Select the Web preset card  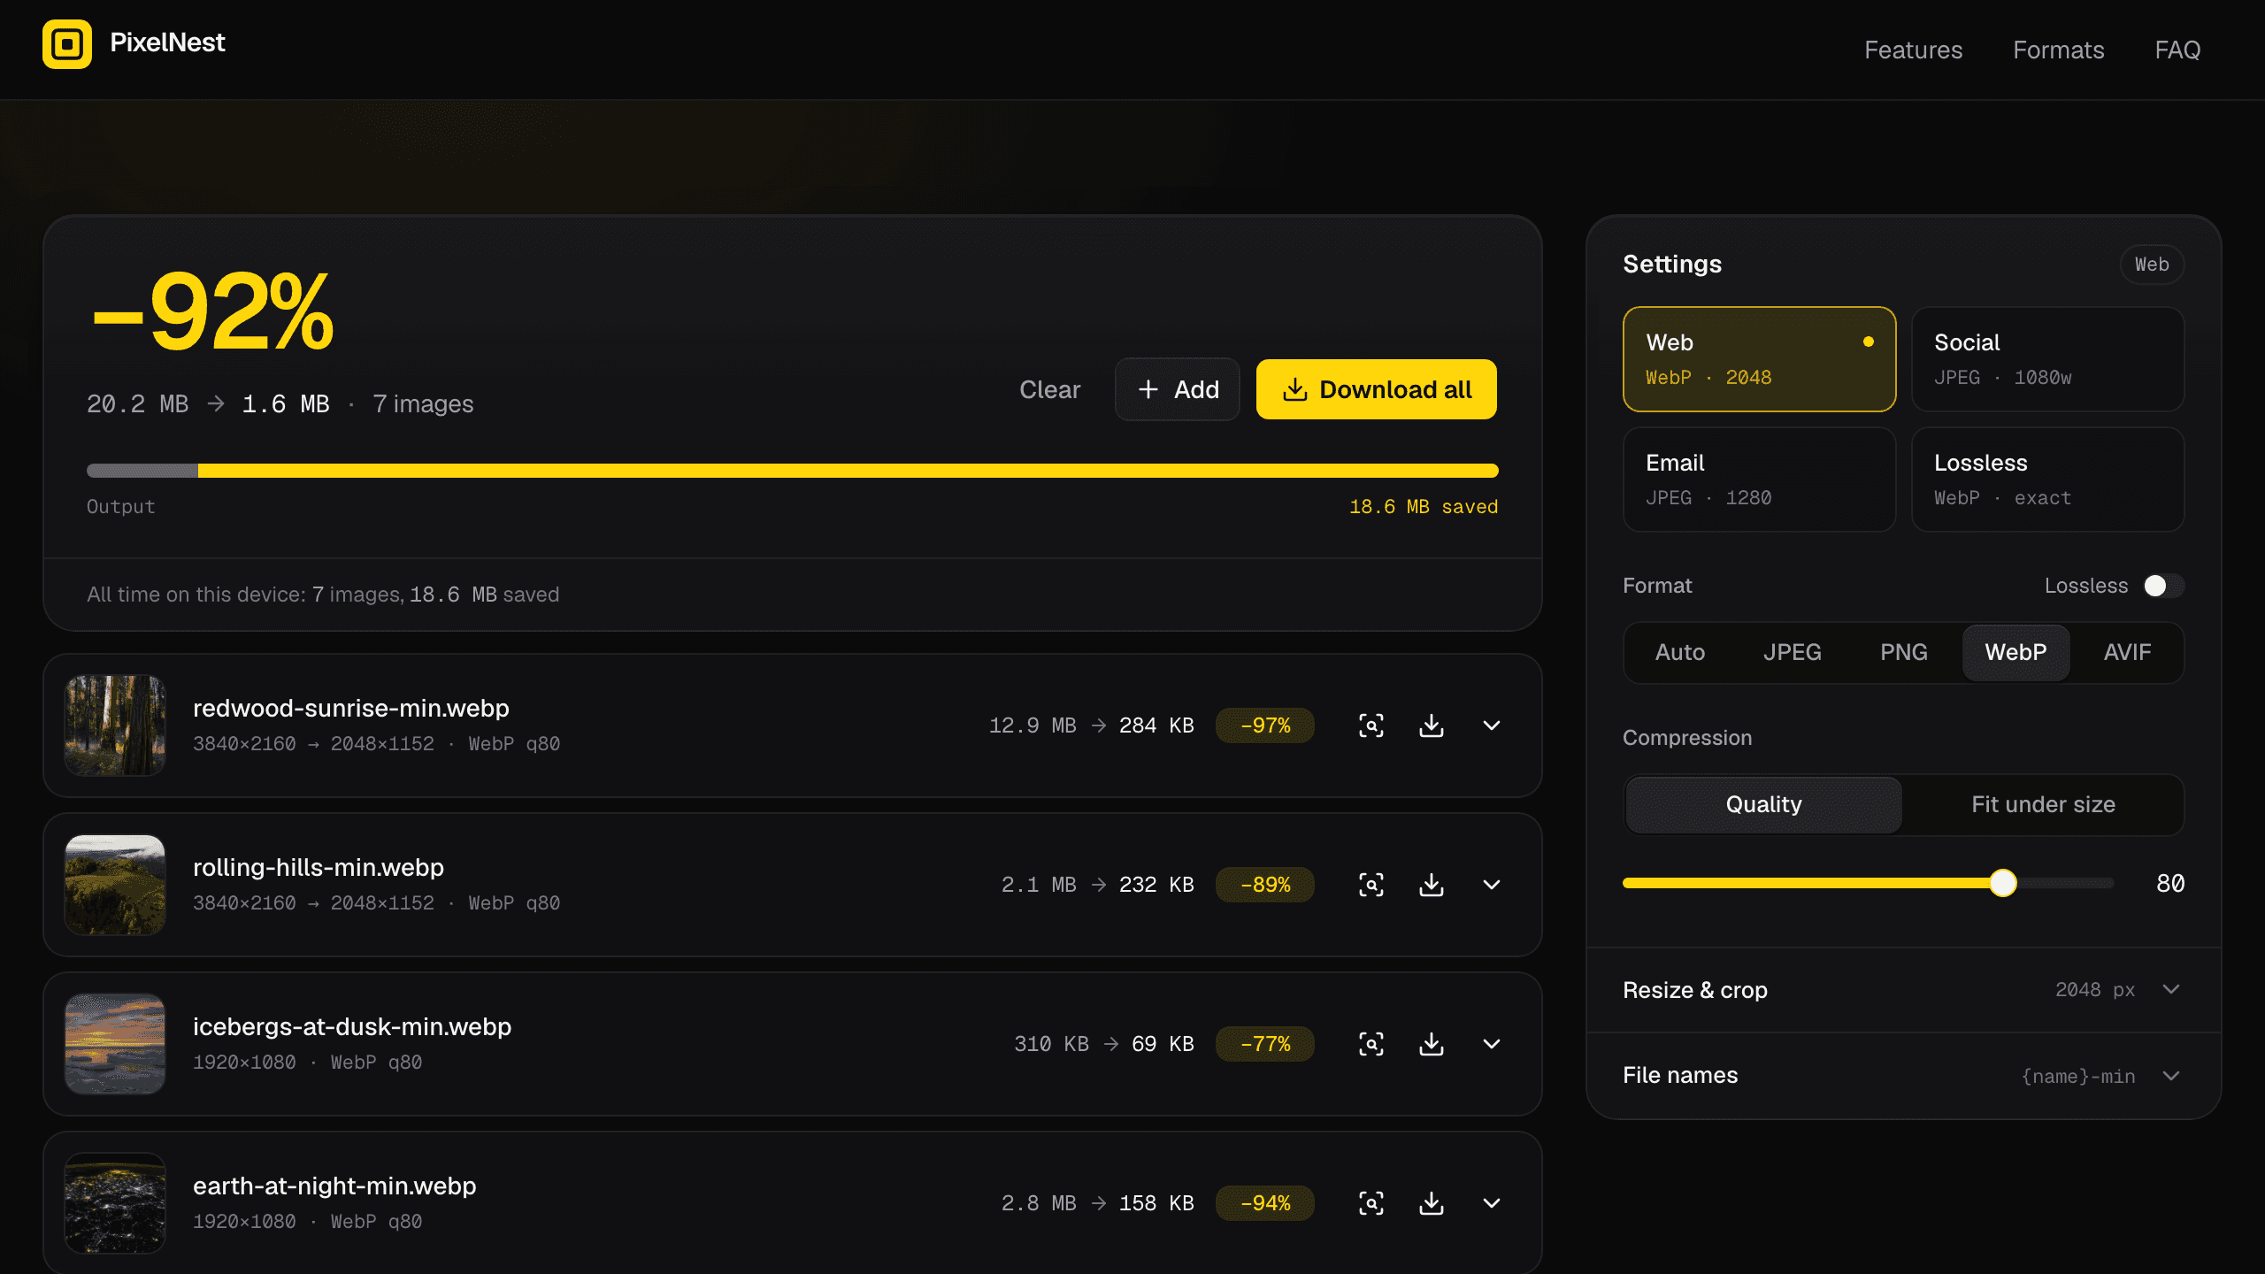tap(1759, 359)
